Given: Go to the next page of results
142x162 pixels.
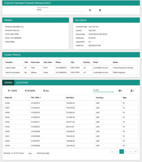Looking at the screenshot, I should click(130, 152).
